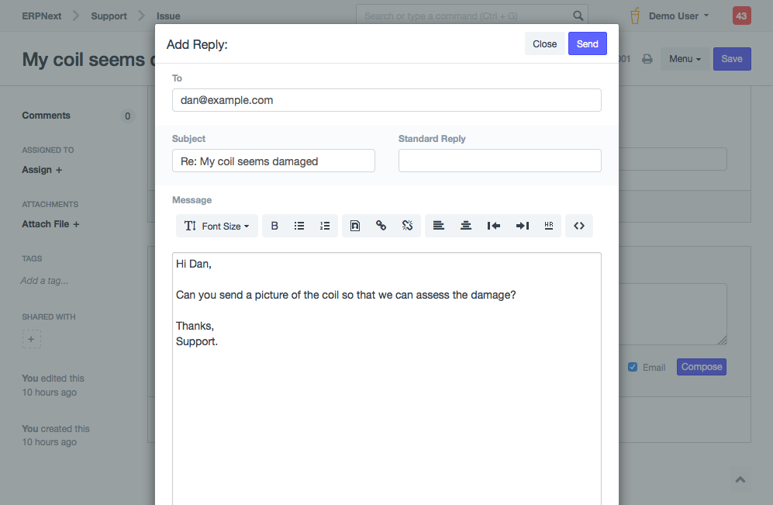Insert a bulleted list

[x=299, y=226]
